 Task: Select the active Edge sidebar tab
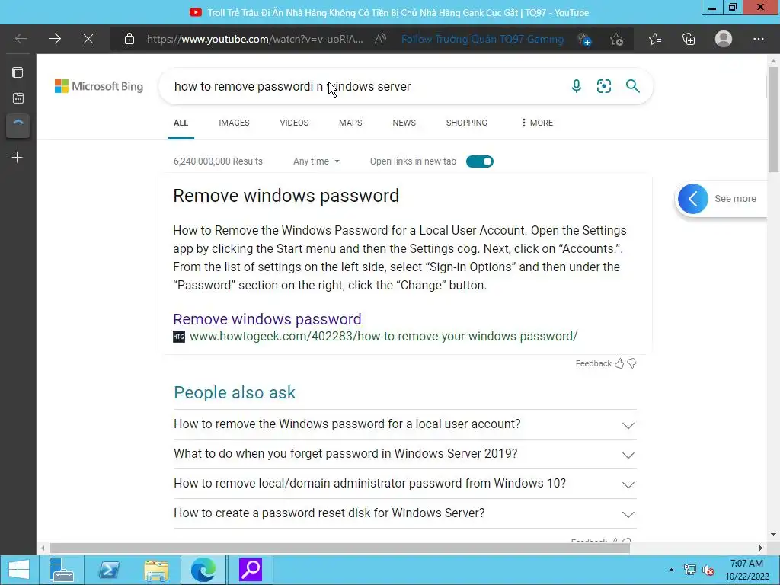click(18, 126)
